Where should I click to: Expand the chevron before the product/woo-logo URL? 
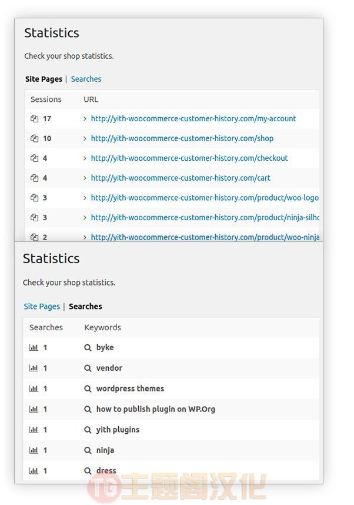click(85, 198)
